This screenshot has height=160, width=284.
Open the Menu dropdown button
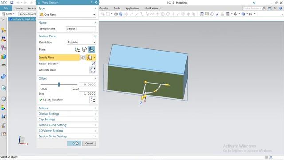(x=8, y=14)
